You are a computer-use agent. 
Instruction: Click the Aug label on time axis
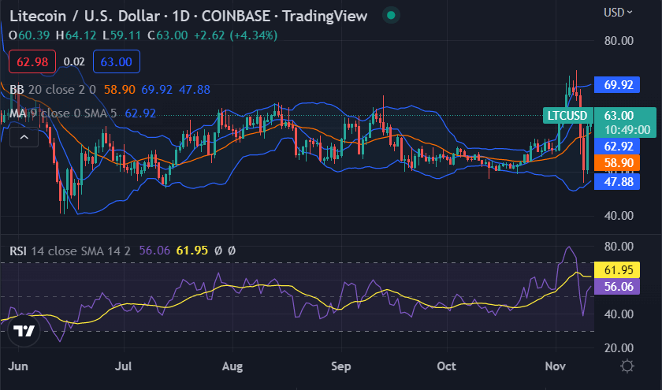point(232,366)
